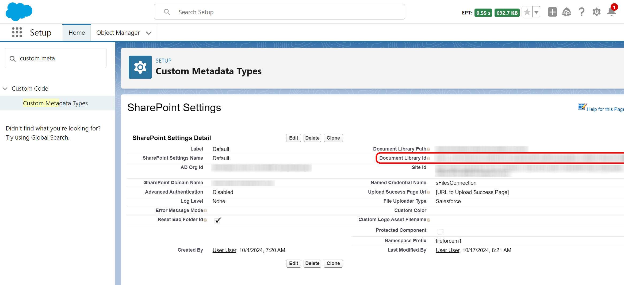
Task: Open the Setup gear menu icon
Action: (596, 12)
